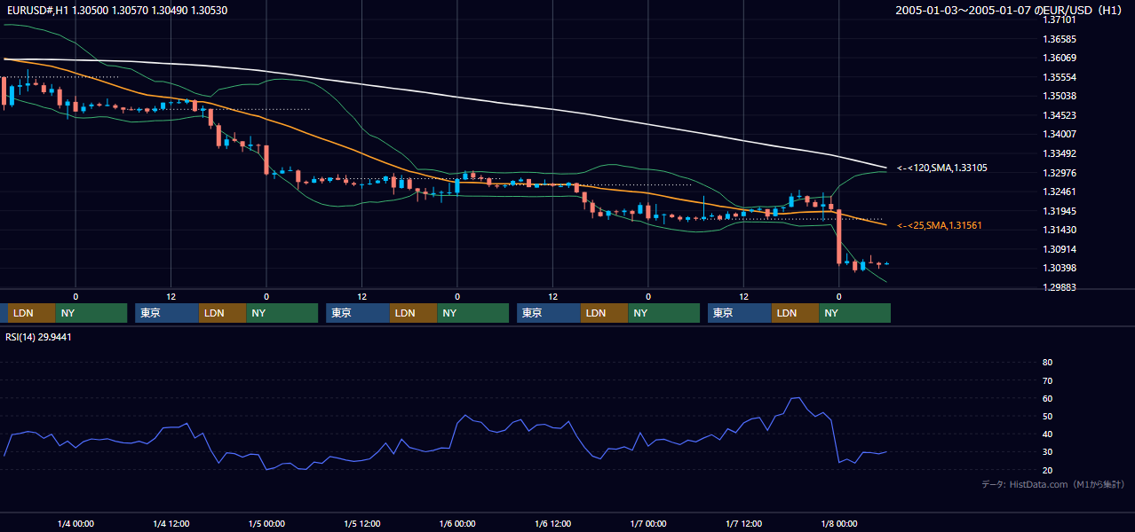Viewport: 1135px width, 532px height.
Task: Select the 1/6 00:00 time axis label
Action: click(x=456, y=523)
